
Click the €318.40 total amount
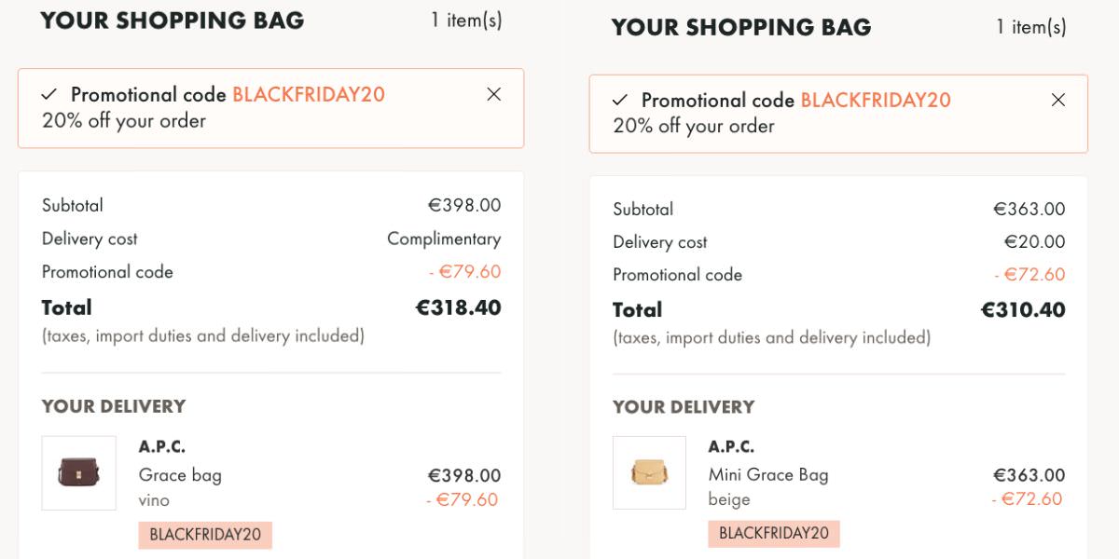tap(458, 307)
